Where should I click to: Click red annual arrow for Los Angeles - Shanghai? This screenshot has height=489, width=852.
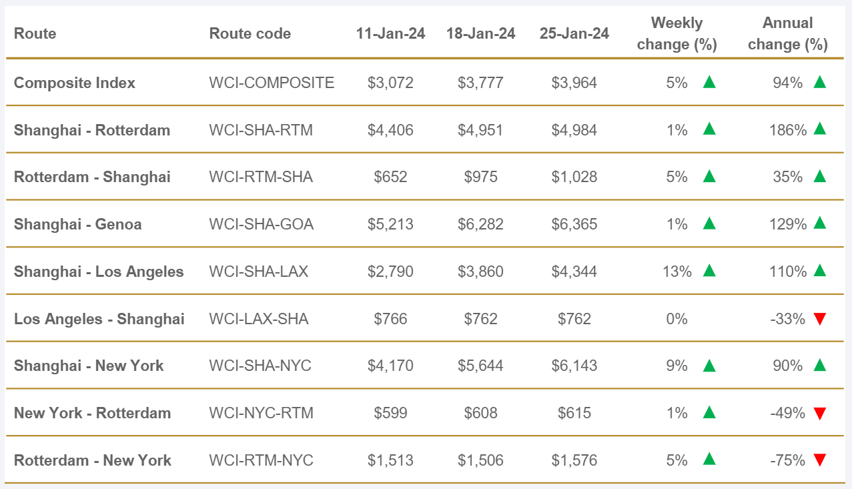click(820, 319)
